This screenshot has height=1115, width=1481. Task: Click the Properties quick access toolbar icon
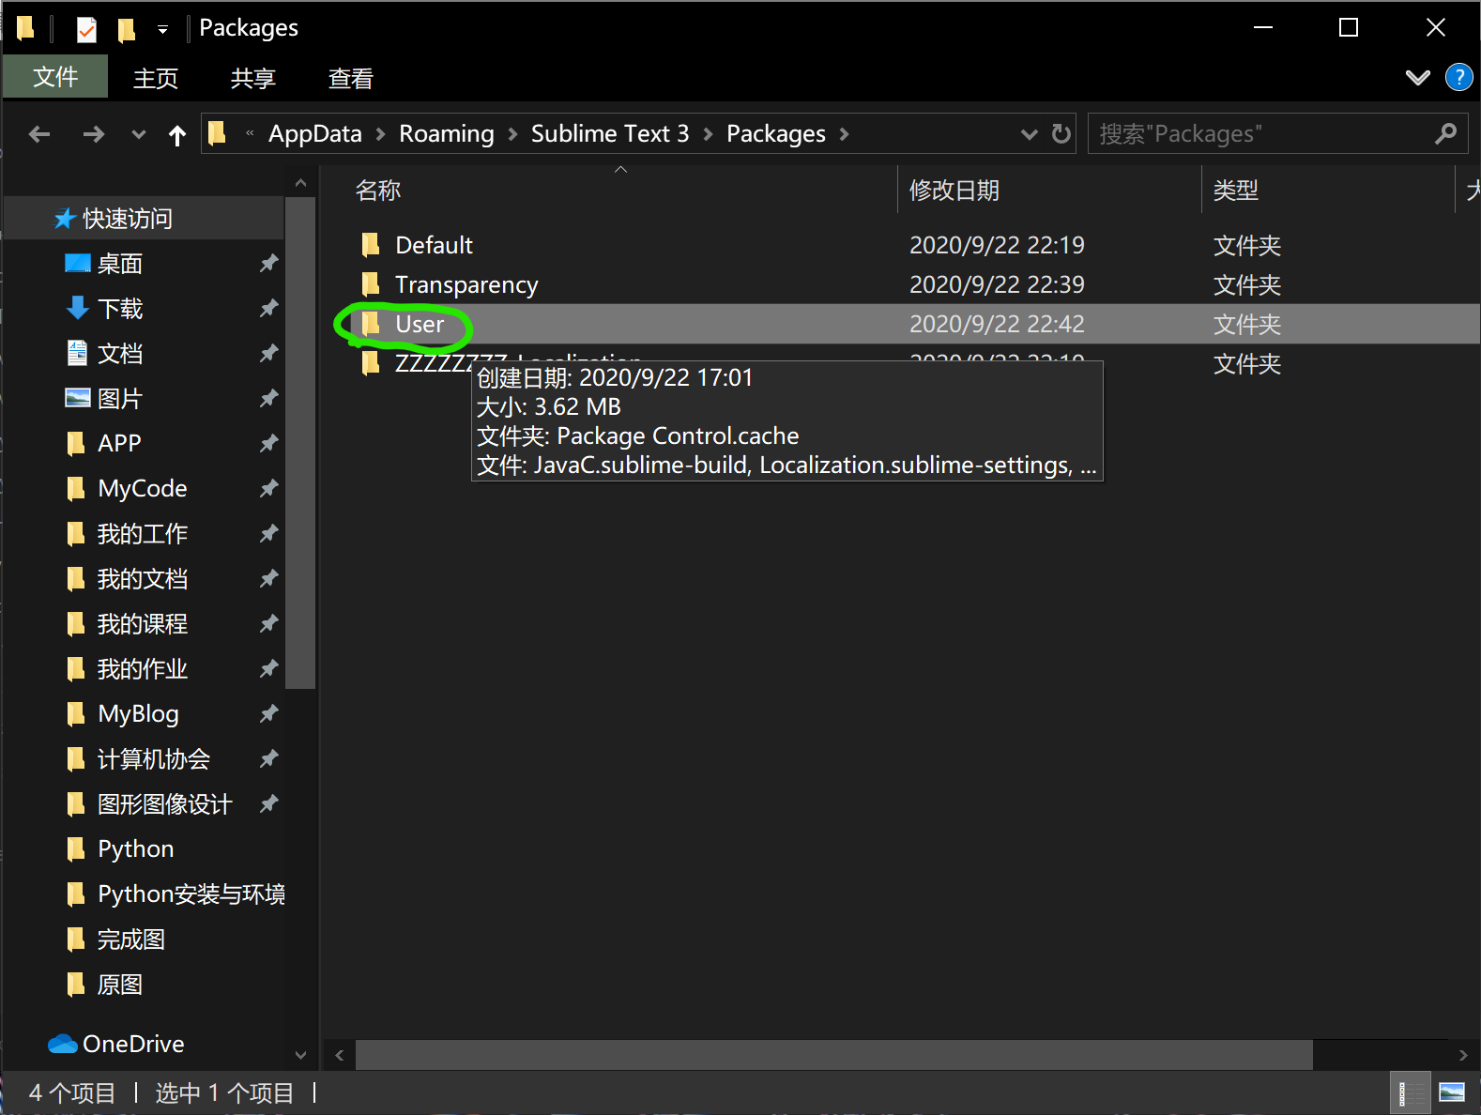[x=86, y=29]
